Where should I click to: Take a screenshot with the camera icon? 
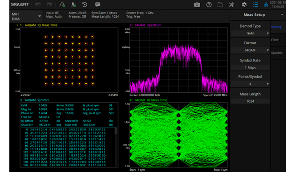point(197,5)
